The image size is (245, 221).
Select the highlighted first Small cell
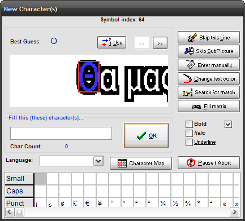click(41, 179)
